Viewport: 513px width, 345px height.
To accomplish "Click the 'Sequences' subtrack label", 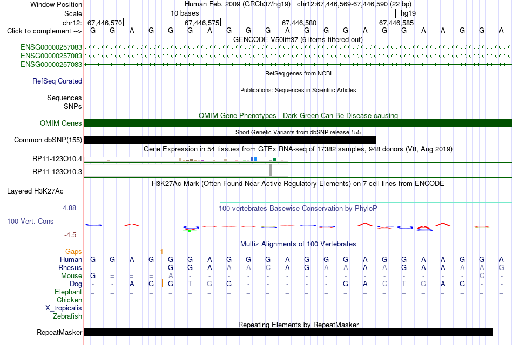I will tap(64, 98).
